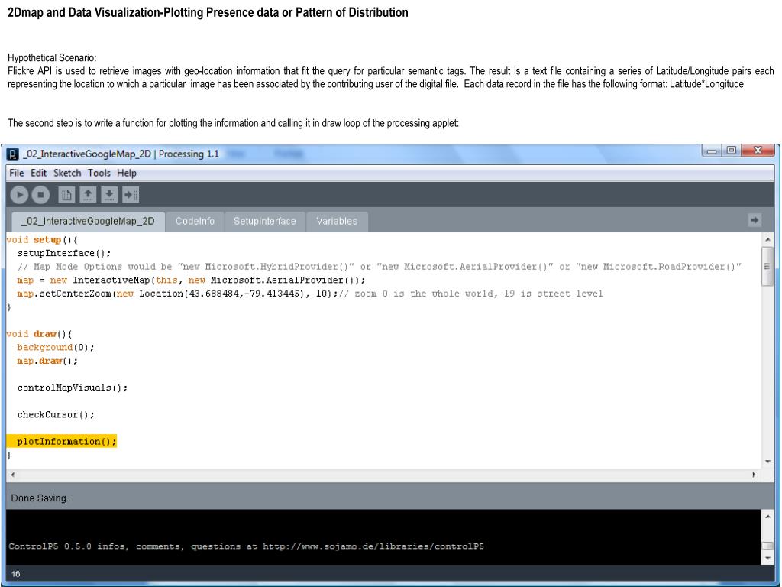The image size is (782, 587).
Task: Click the horizontal scroll left arrow
Action: (12, 475)
